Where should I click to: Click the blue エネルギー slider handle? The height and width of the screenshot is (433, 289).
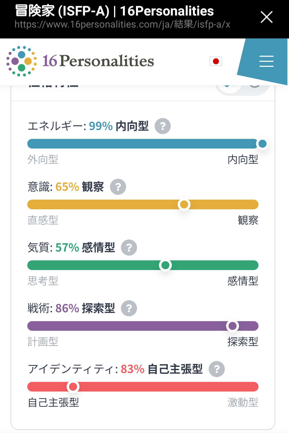(263, 144)
